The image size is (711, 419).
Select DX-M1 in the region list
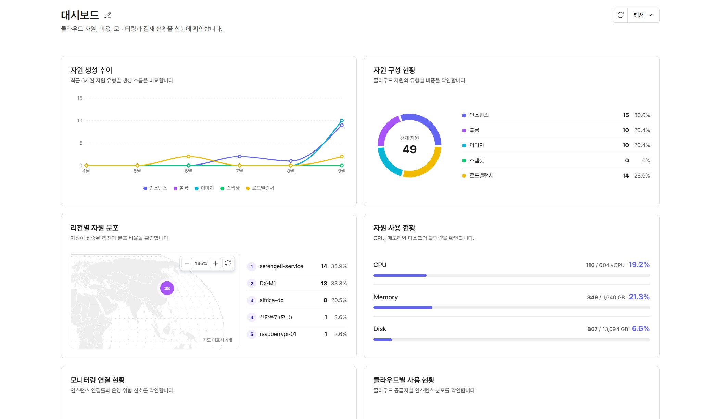(x=297, y=284)
